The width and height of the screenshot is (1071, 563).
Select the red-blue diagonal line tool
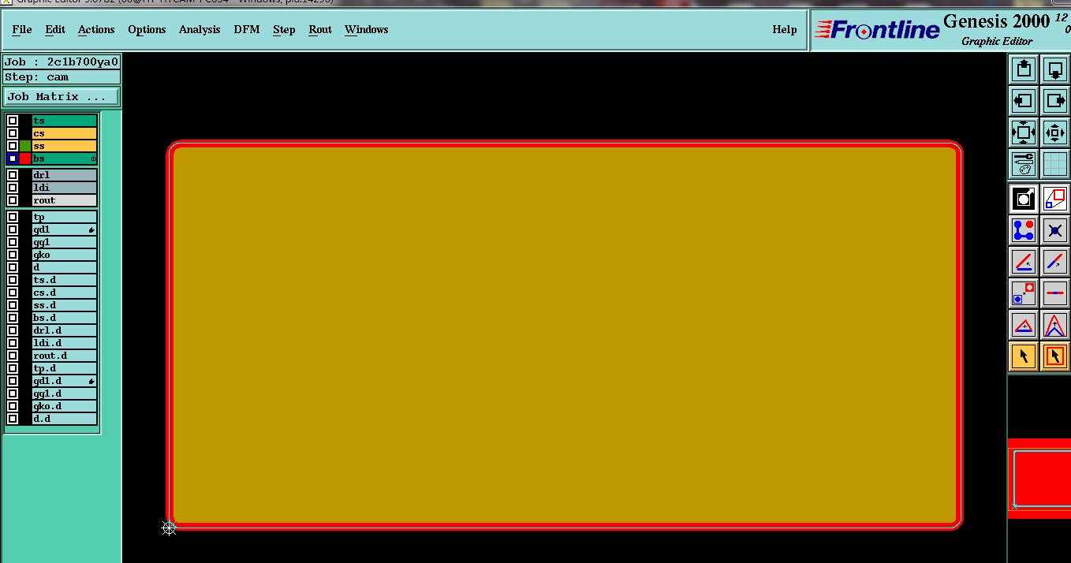[1055, 262]
